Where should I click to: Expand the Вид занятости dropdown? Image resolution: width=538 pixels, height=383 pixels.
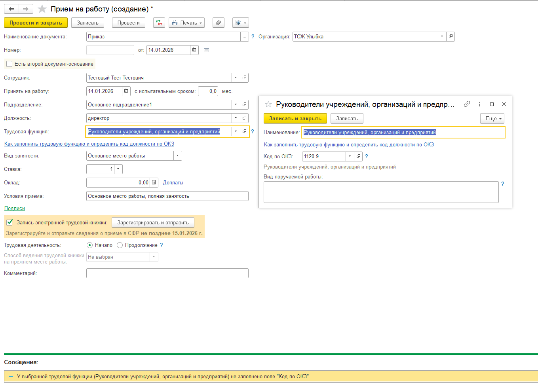178,155
